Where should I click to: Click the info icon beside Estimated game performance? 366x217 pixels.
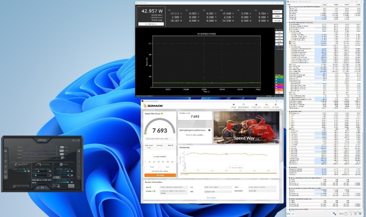(209, 130)
